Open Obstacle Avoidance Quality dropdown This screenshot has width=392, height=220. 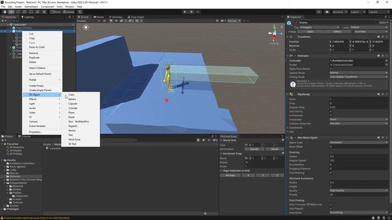click(x=358, y=191)
